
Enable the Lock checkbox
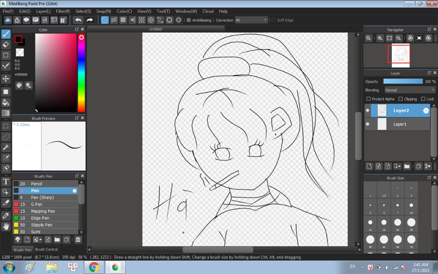pos(423,99)
